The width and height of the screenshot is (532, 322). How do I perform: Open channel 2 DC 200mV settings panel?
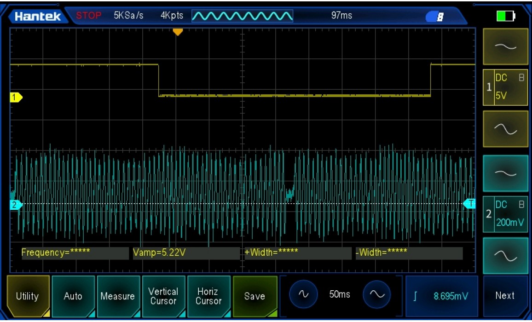pyautogui.click(x=505, y=214)
